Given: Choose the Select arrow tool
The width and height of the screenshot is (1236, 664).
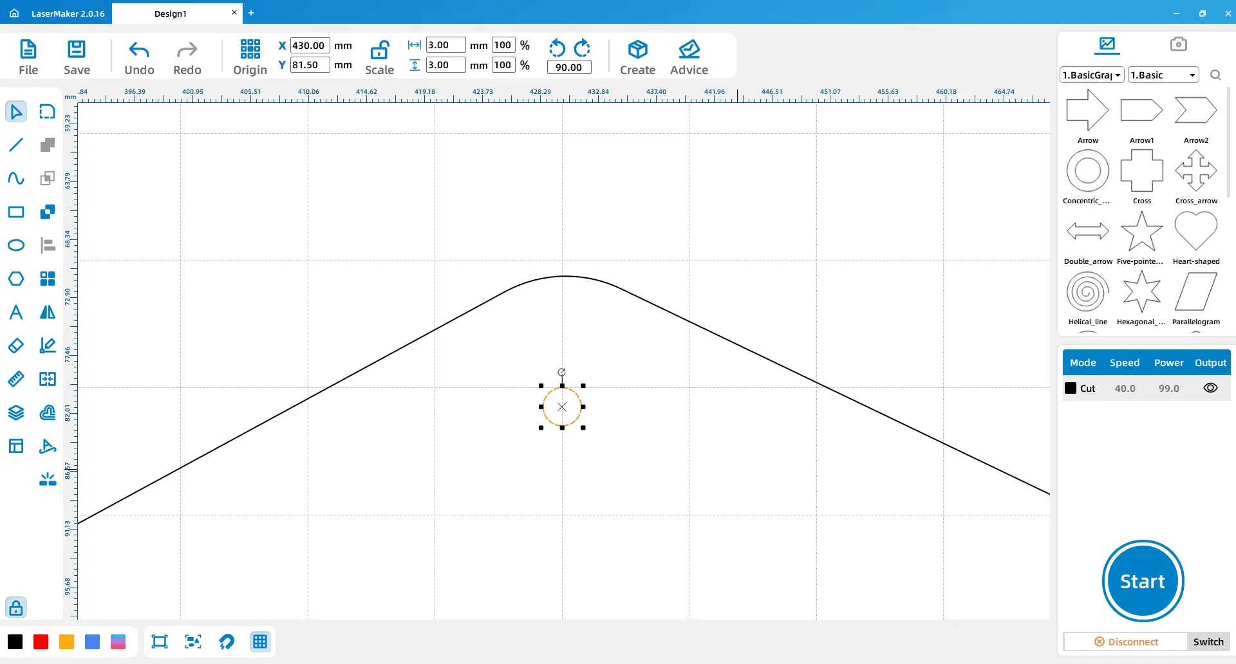Looking at the screenshot, I should pos(16,111).
